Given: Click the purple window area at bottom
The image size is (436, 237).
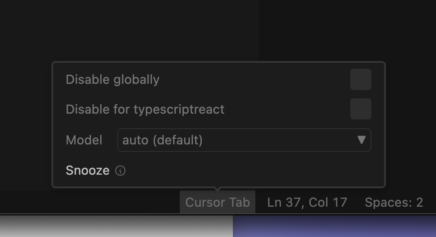Looking at the screenshot, I should (x=334, y=226).
